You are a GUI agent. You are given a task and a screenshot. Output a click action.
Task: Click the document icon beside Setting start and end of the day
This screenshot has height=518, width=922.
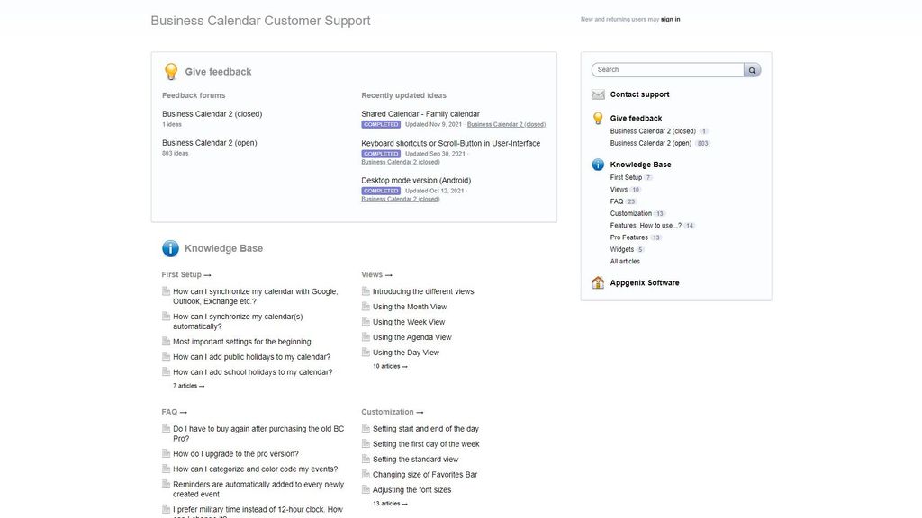click(366, 429)
